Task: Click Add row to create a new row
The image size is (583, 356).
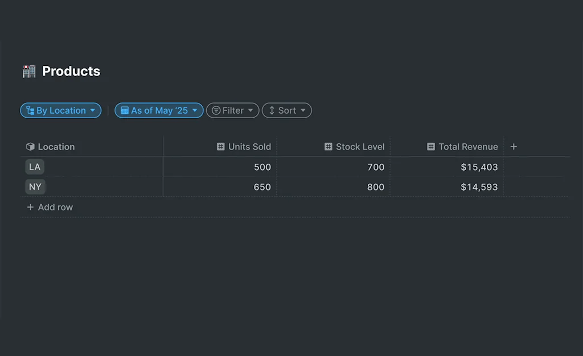Action: click(x=50, y=207)
